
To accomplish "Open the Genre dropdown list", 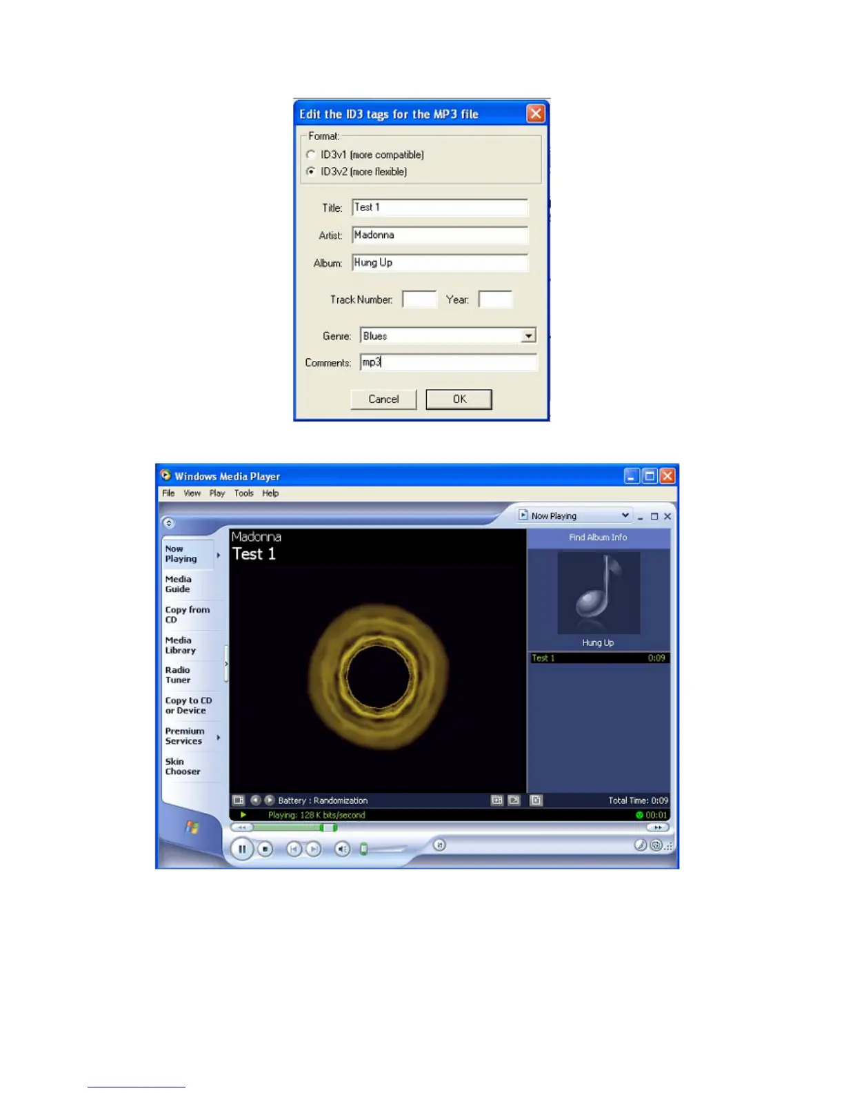I will [x=528, y=336].
